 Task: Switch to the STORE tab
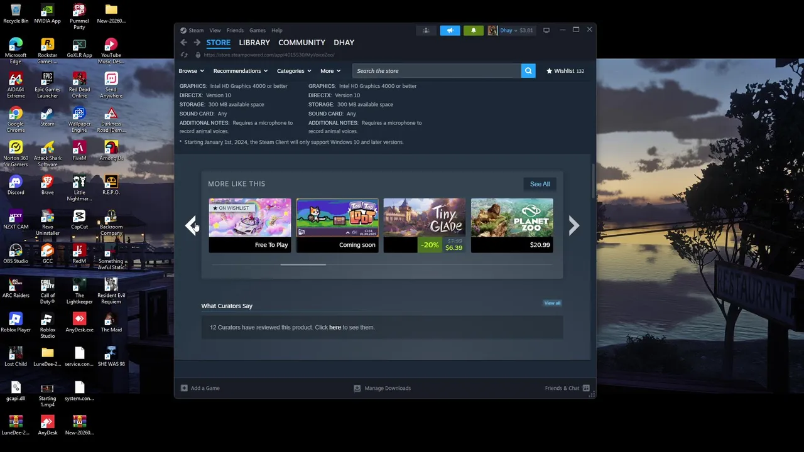pos(219,43)
